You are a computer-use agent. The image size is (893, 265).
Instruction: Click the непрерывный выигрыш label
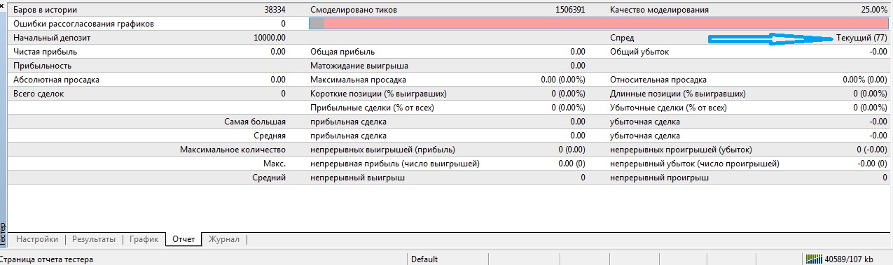click(x=357, y=178)
